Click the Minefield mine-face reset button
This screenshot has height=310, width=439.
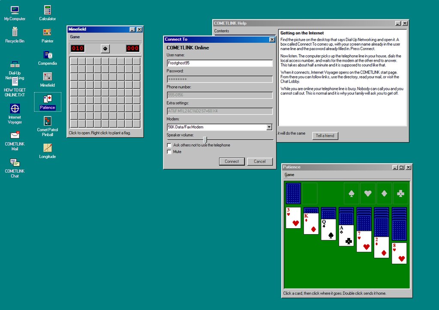pyautogui.click(x=105, y=49)
